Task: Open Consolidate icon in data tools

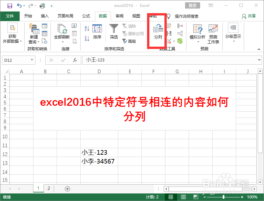Action: [x=180, y=26]
